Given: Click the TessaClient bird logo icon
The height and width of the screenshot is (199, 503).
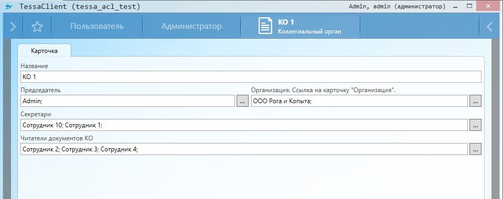Looking at the screenshot, I should pyautogui.click(x=9, y=6).
